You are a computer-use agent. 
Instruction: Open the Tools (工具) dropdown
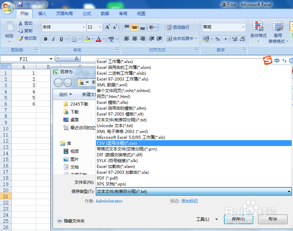click(x=207, y=219)
